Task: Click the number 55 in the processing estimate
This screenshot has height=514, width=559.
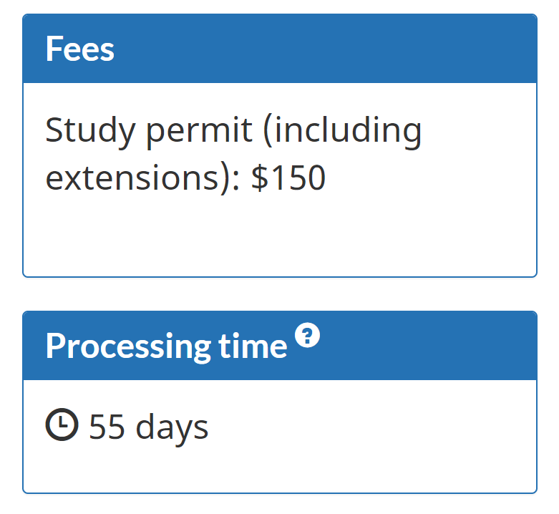Action: 107,427
